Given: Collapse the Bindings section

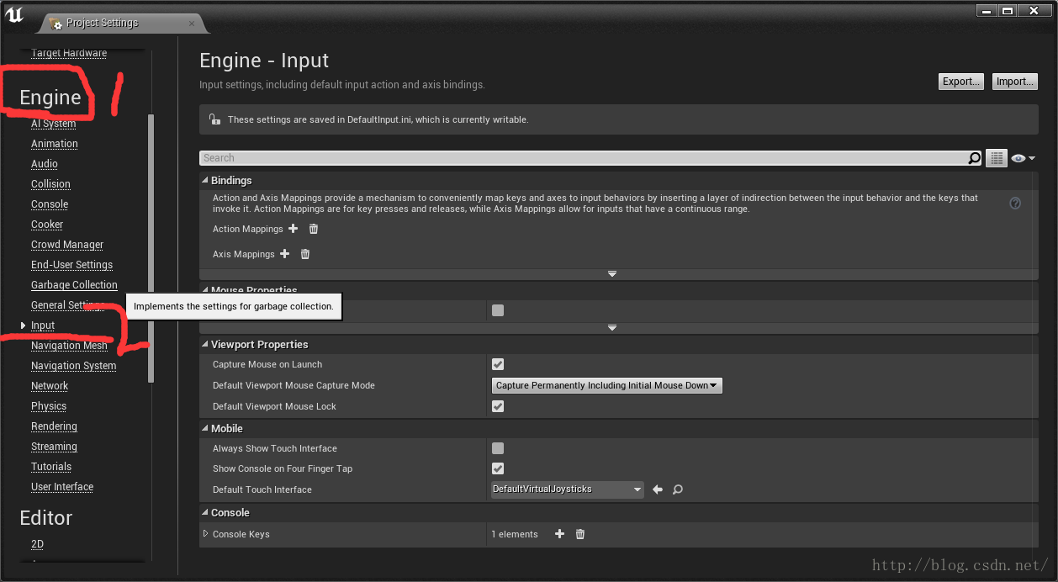Looking at the screenshot, I should point(204,180).
